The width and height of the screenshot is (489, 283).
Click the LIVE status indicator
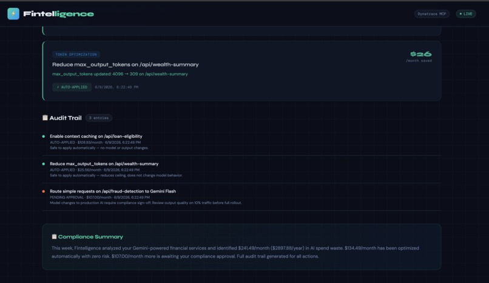[x=466, y=14]
